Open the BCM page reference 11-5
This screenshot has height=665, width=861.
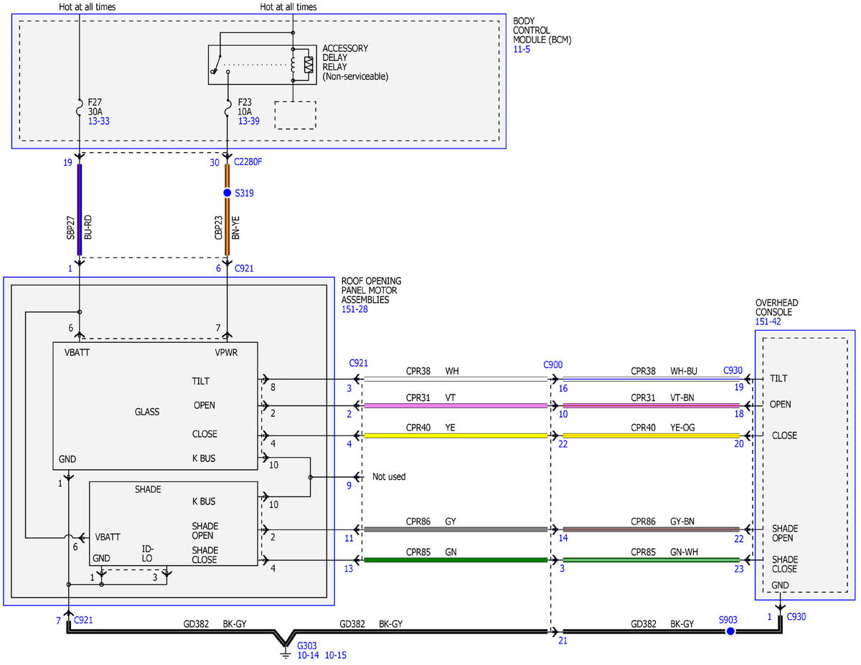tap(522, 50)
